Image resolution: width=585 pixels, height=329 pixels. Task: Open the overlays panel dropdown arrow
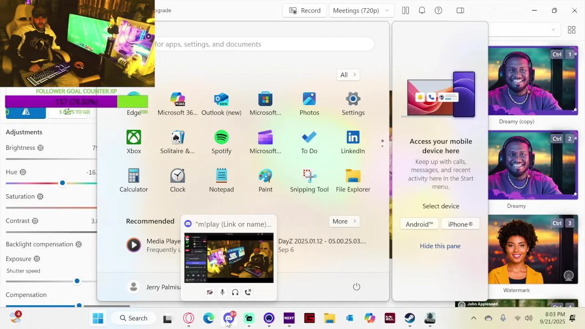click(553, 30)
